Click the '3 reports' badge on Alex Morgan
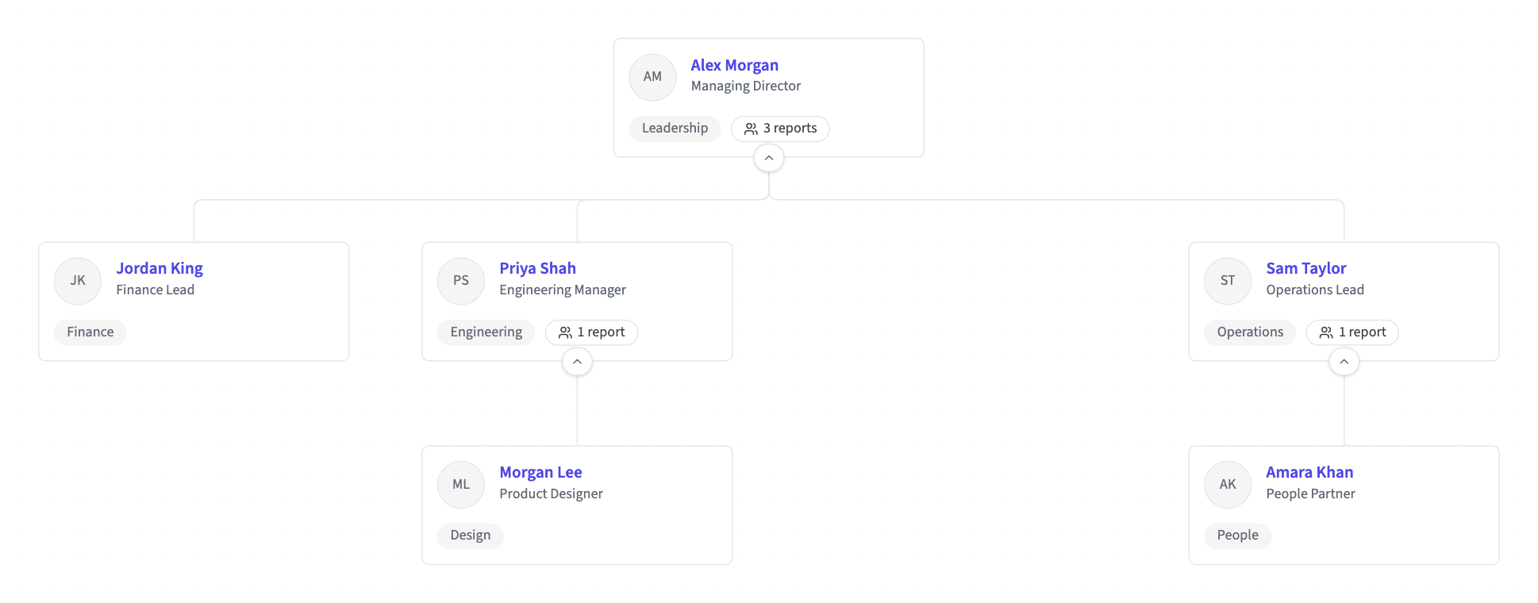Screen dimensions: 1538x603 click(780, 129)
